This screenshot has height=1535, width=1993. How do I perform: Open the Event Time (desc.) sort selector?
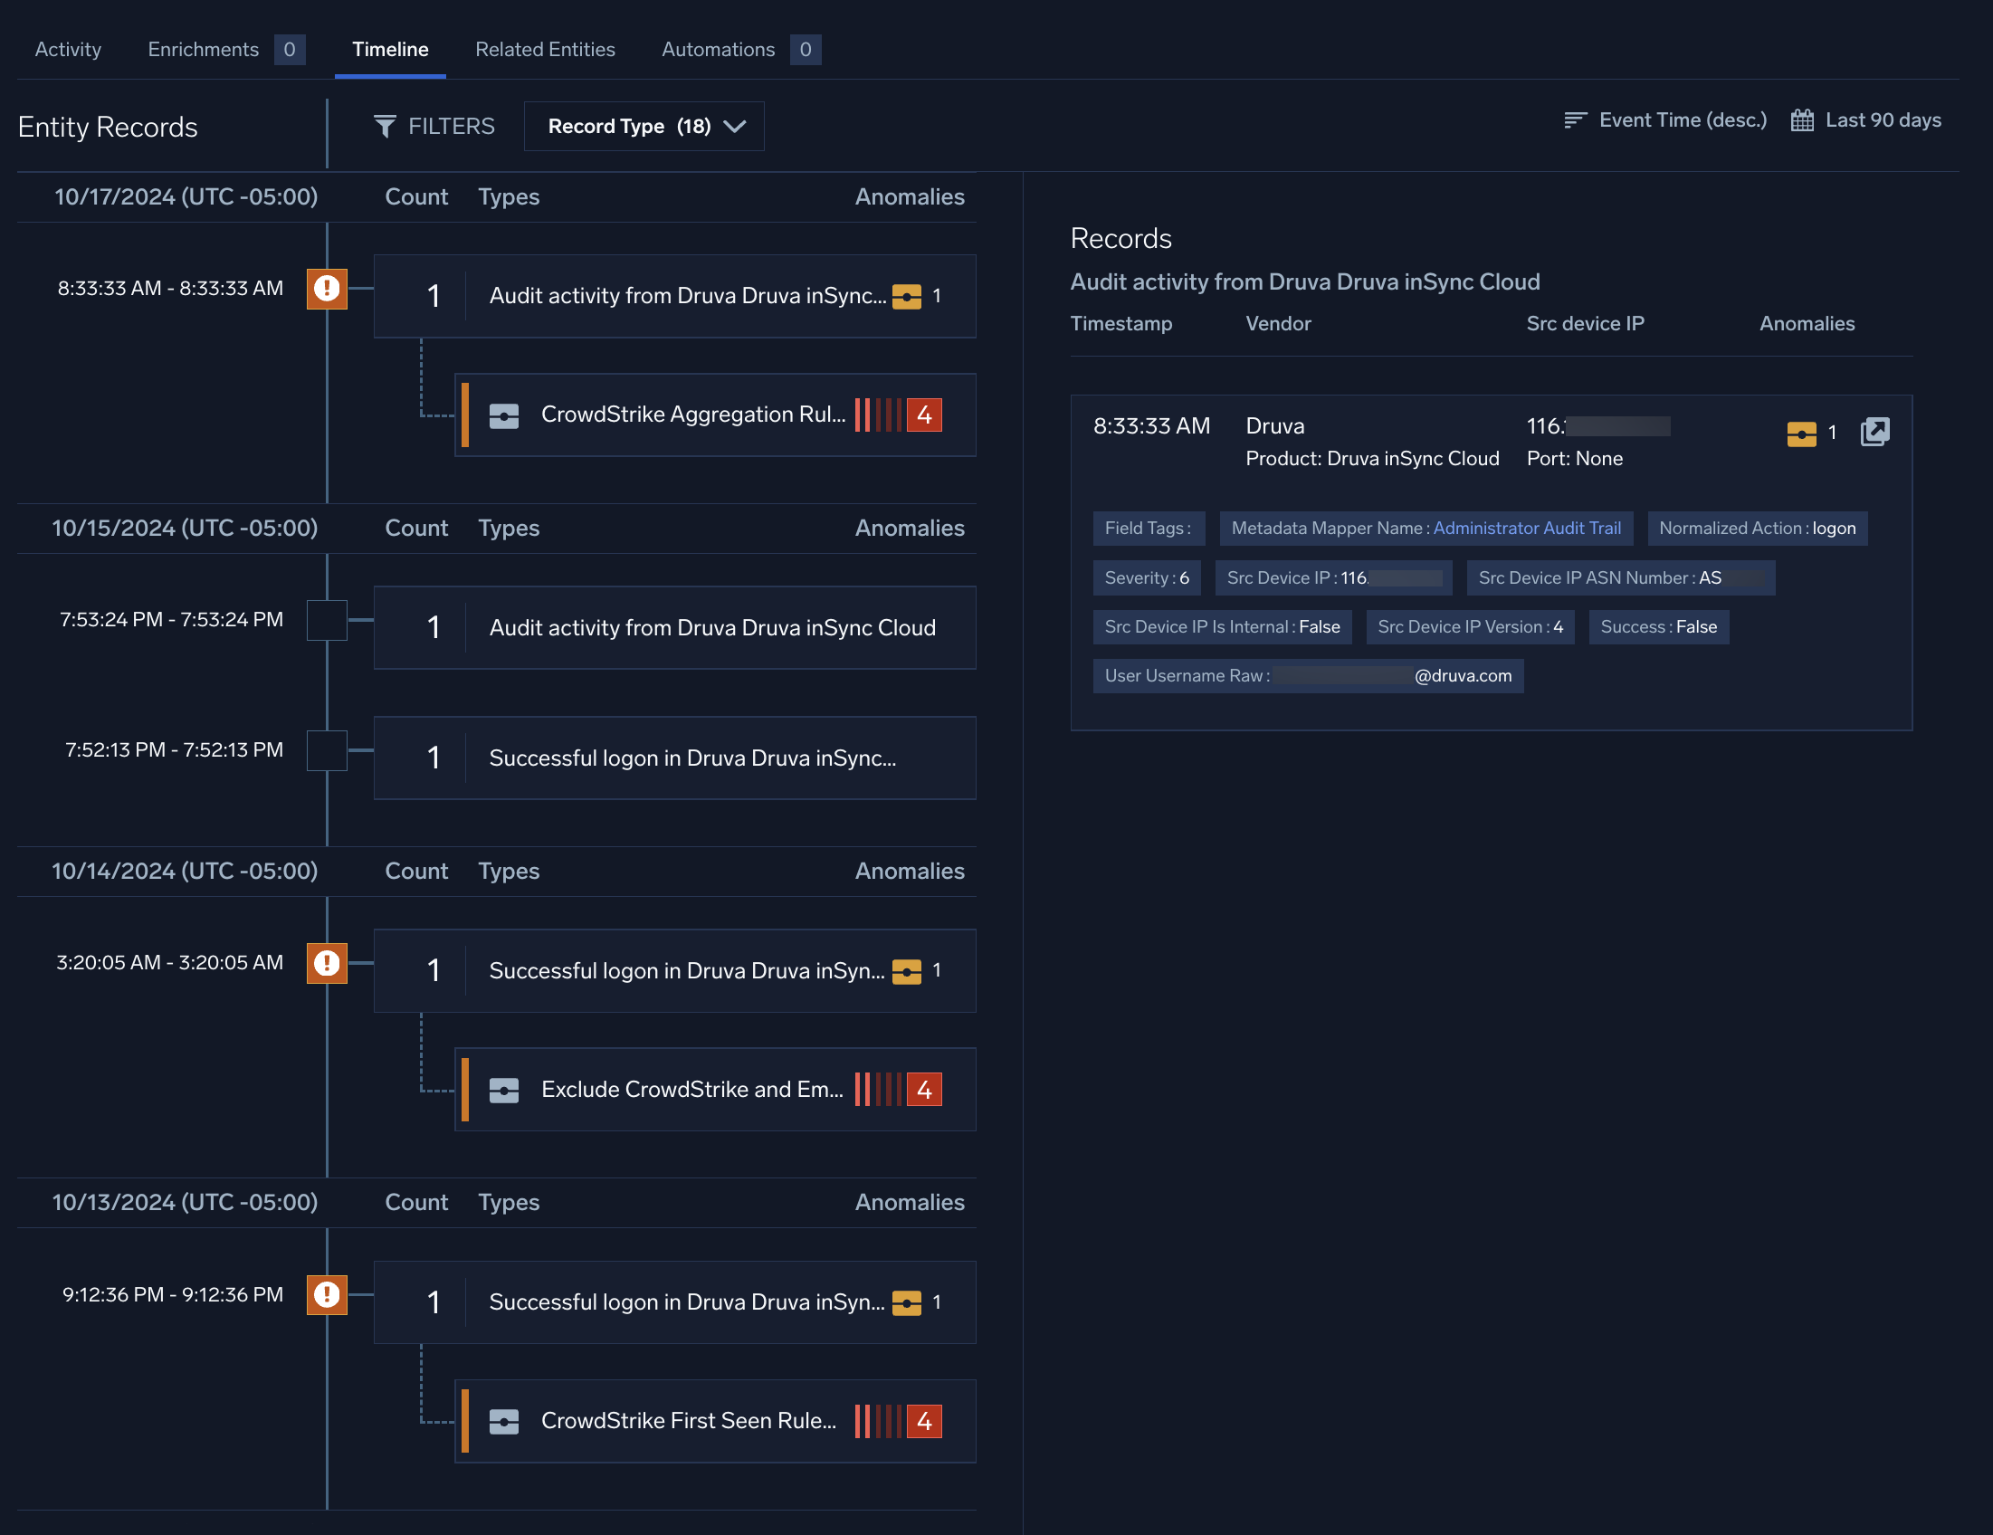tap(1682, 119)
